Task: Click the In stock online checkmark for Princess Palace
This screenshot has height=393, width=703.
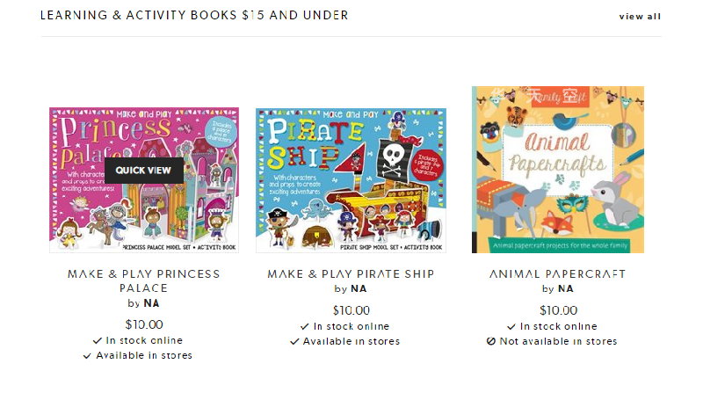Action: 98,340
